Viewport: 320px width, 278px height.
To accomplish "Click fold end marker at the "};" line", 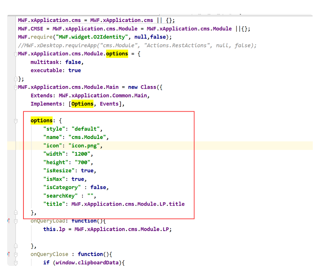I will [16, 79].
